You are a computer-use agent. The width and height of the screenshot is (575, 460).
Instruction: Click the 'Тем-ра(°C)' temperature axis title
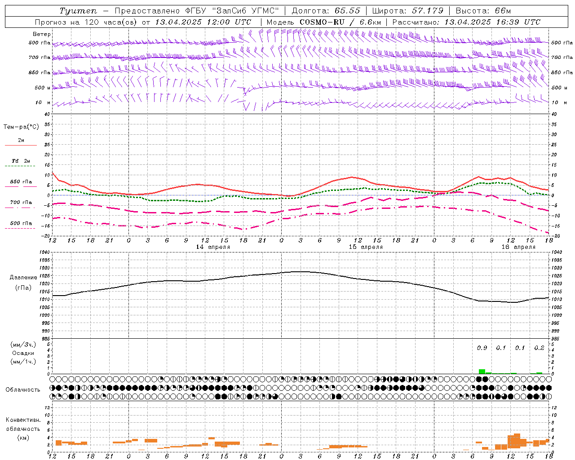click(x=21, y=127)
